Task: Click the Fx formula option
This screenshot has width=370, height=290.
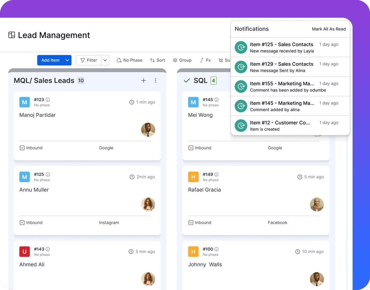Action: (x=205, y=60)
